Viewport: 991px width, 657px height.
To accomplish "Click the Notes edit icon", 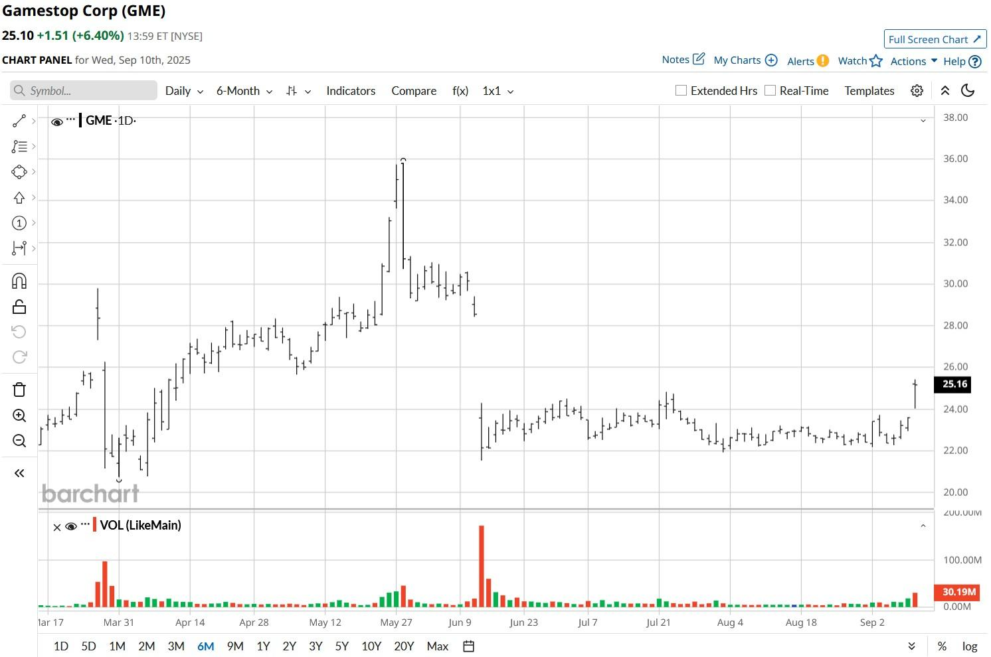I will pos(699,59).
